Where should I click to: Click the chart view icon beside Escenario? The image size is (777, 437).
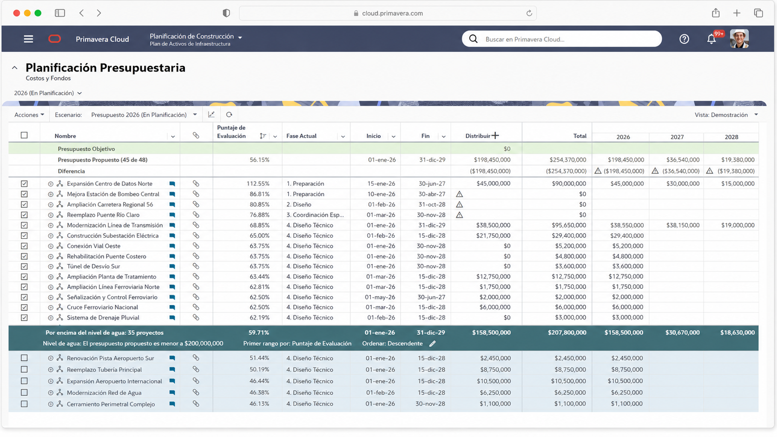click(x=211, y=115)
